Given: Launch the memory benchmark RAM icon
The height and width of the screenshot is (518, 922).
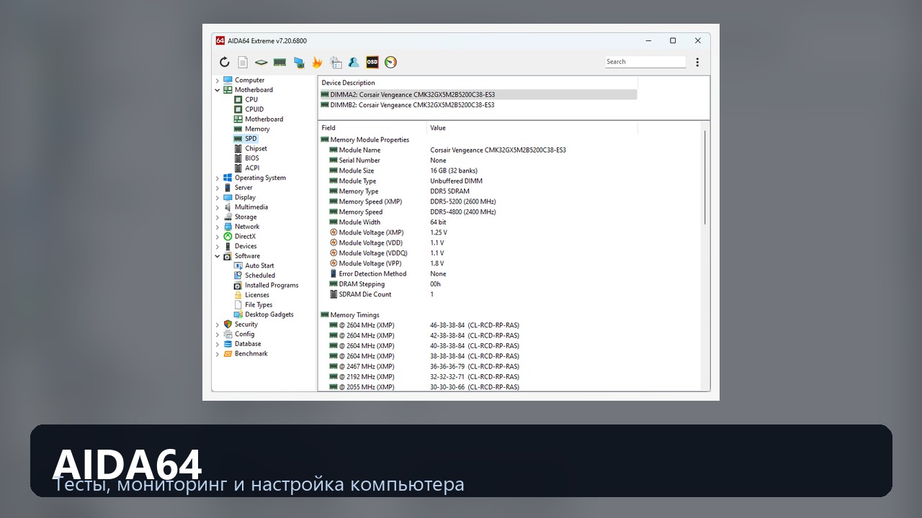Looking at the screenshot, I should [279, 63].
